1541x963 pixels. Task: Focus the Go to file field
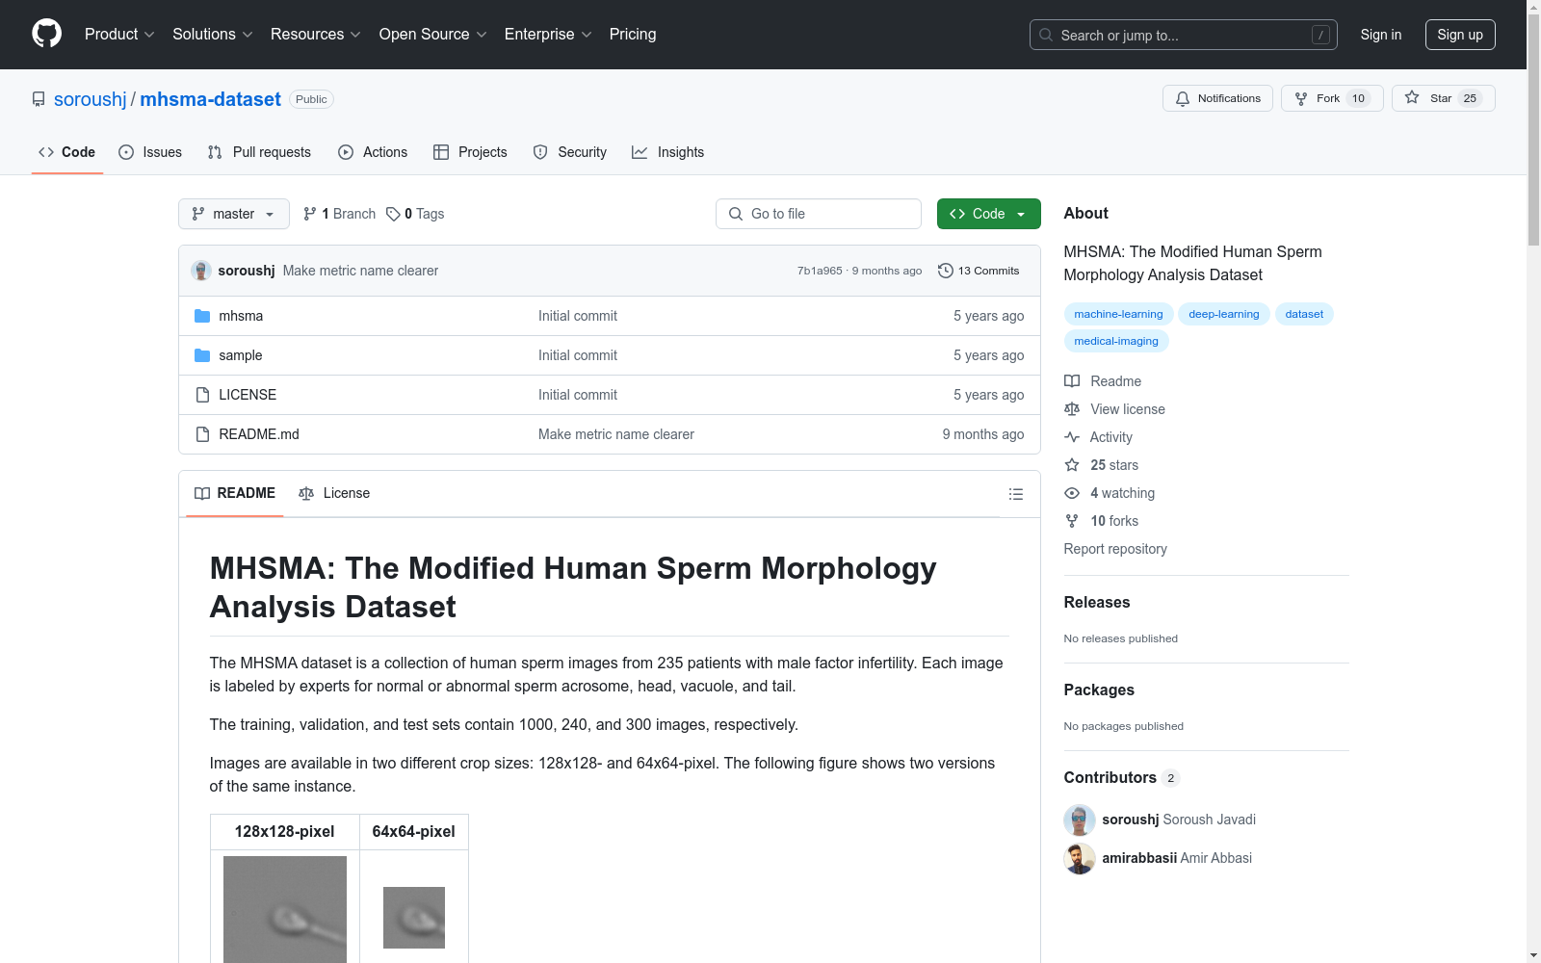819,214
